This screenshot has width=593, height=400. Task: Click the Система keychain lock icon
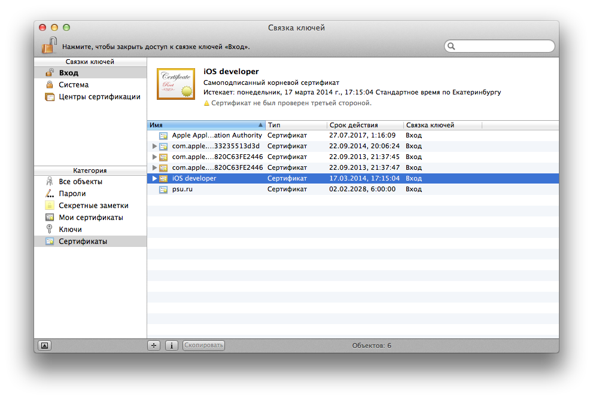50,84
